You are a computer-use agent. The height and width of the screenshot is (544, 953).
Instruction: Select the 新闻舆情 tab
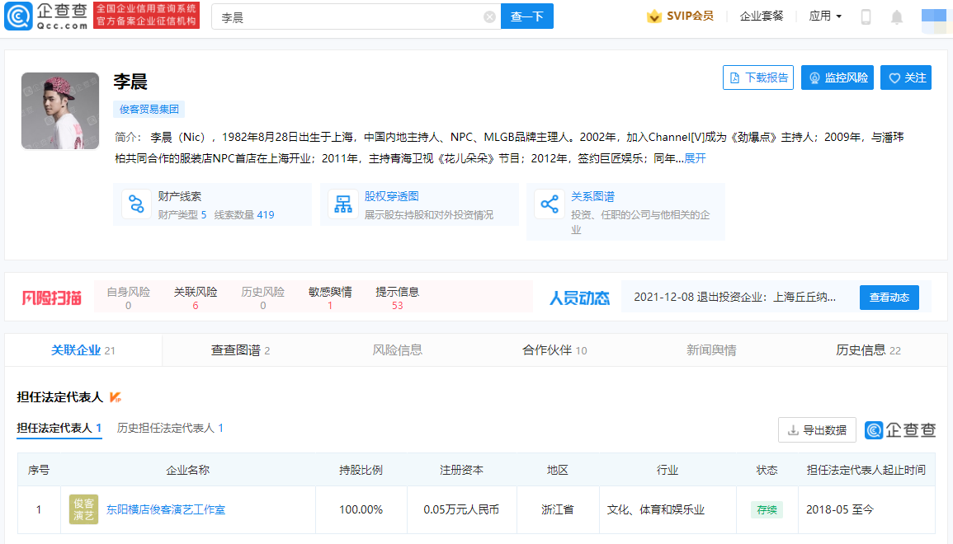[x=711, y=350]
